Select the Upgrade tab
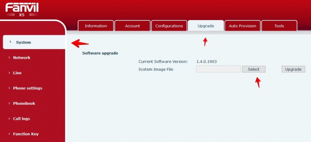This screenshot has height=142, width=311. tap(206, 26)
